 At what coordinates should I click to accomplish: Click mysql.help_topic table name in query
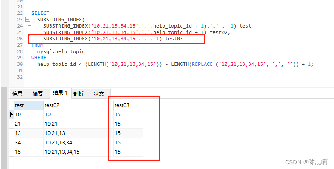pyautogui.click(x=61, y=51)
